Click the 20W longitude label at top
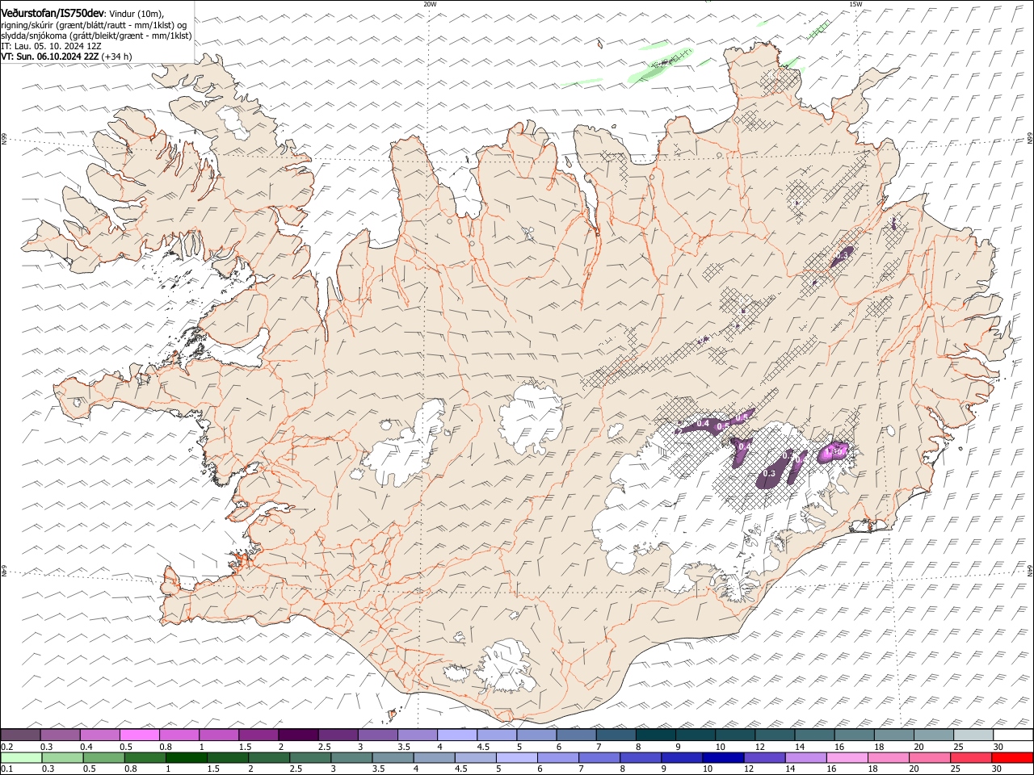Screen dimensions: 1034x775 point(430,4)
